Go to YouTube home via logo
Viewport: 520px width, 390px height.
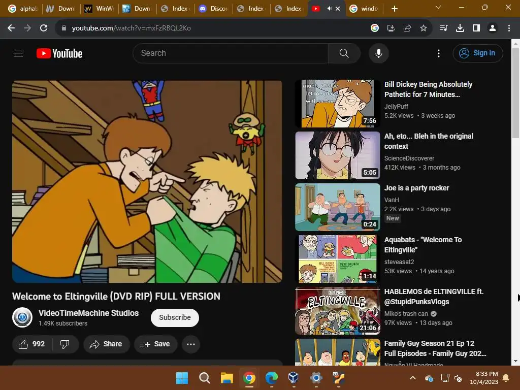[59, 53]
